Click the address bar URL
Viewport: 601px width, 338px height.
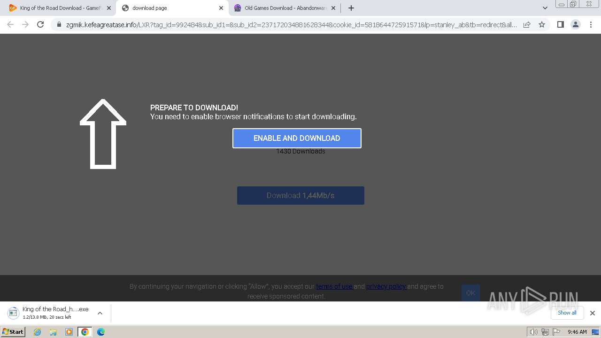(291, 24)
